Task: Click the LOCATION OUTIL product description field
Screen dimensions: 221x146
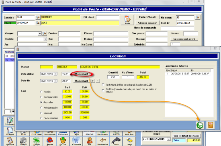Action: (x=120, y=67)
